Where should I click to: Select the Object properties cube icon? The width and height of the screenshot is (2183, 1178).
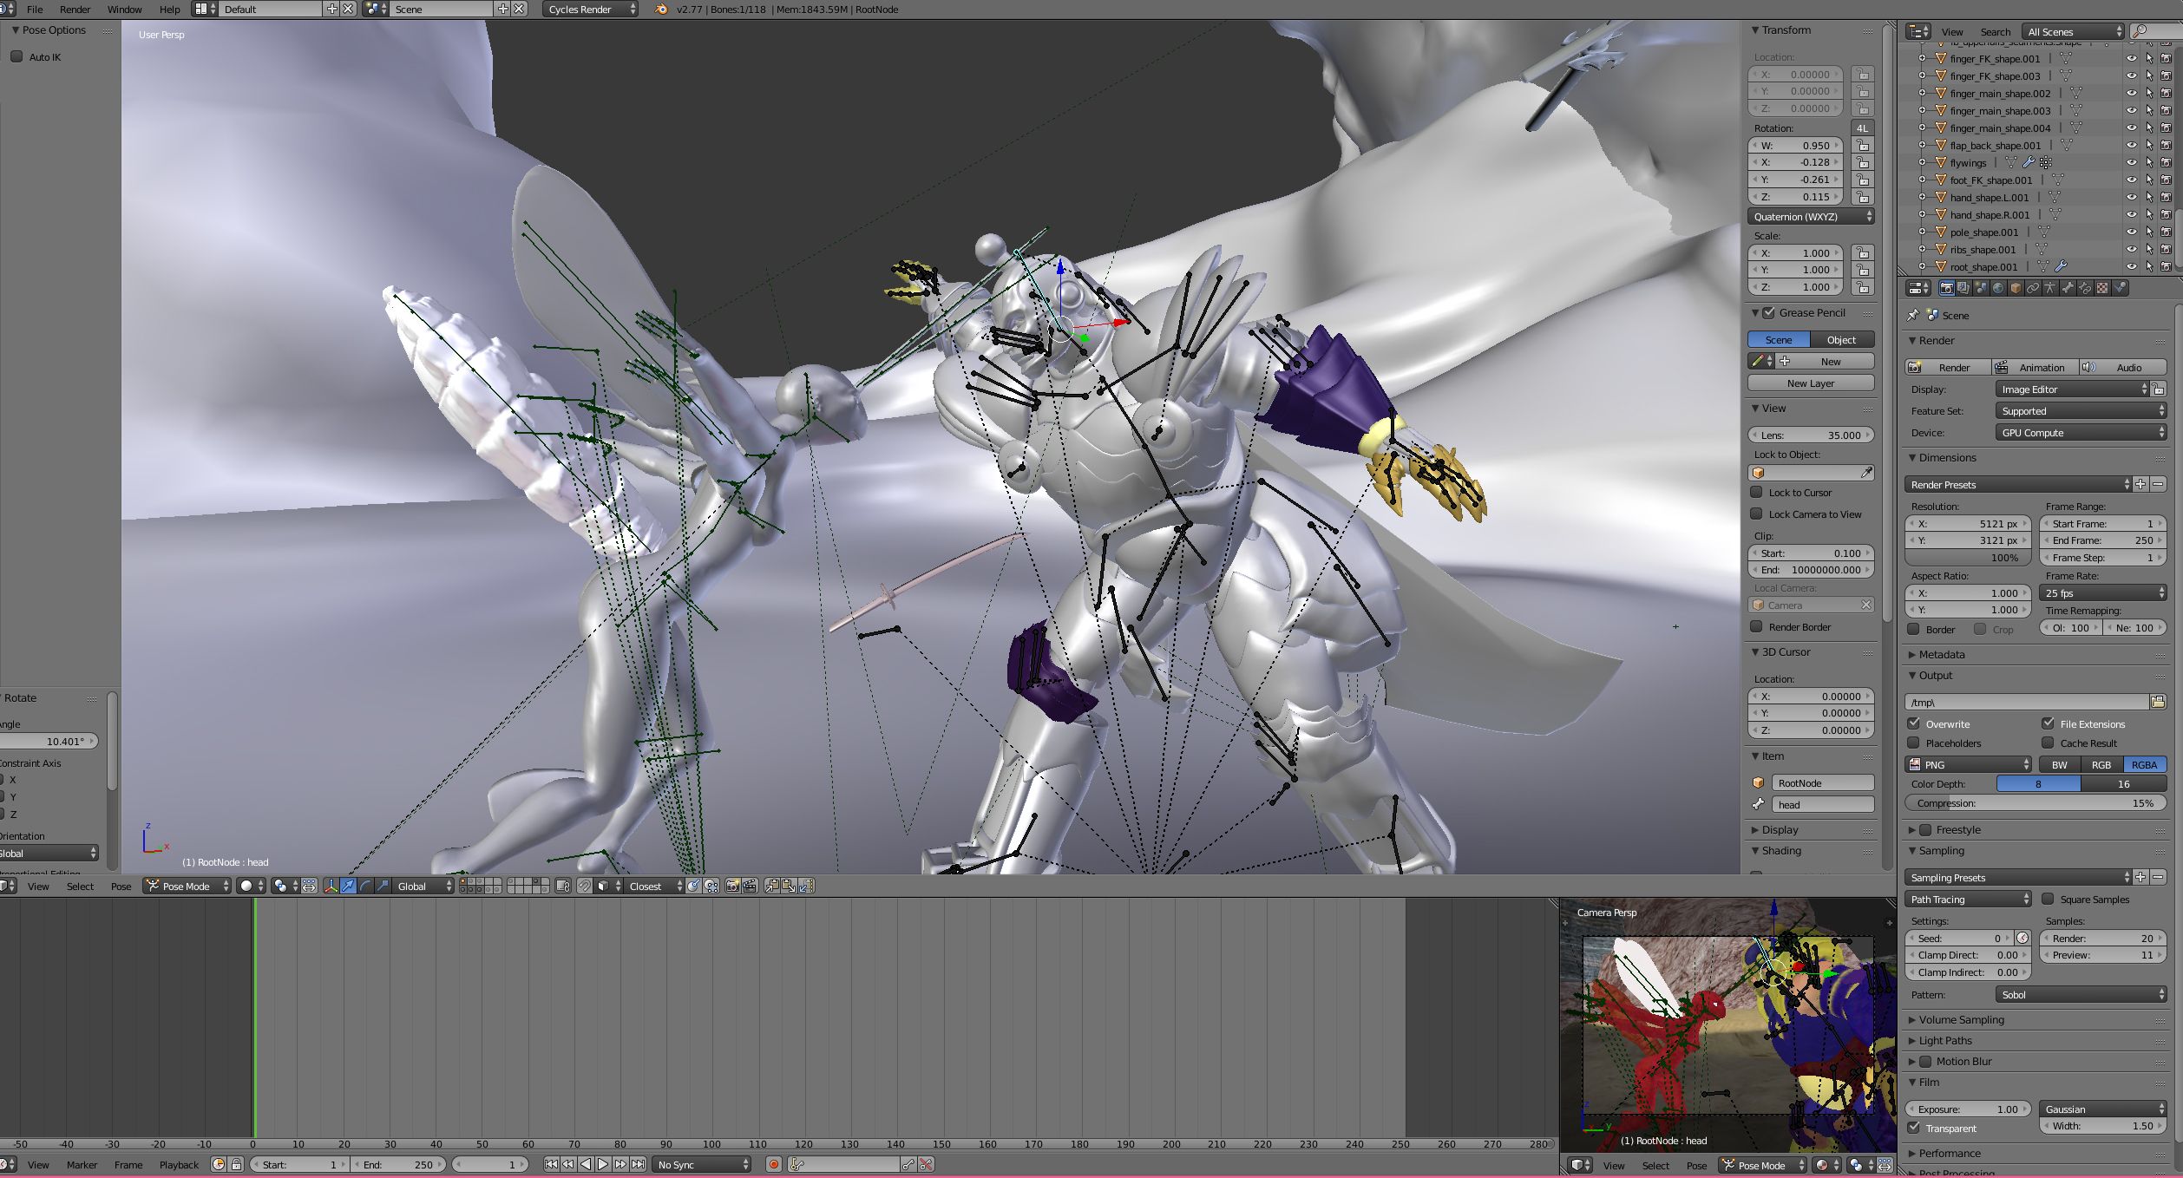click(x=2016, y=288)
